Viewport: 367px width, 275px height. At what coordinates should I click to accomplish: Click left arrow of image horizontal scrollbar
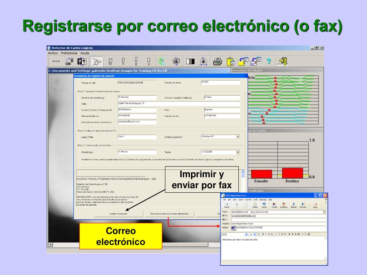(51, 244)
